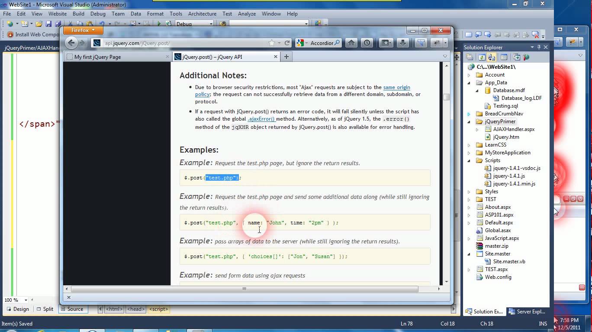Screen dimensions: 592x332
Task: Click Firefox back navigation button
Action: [71, 42]
